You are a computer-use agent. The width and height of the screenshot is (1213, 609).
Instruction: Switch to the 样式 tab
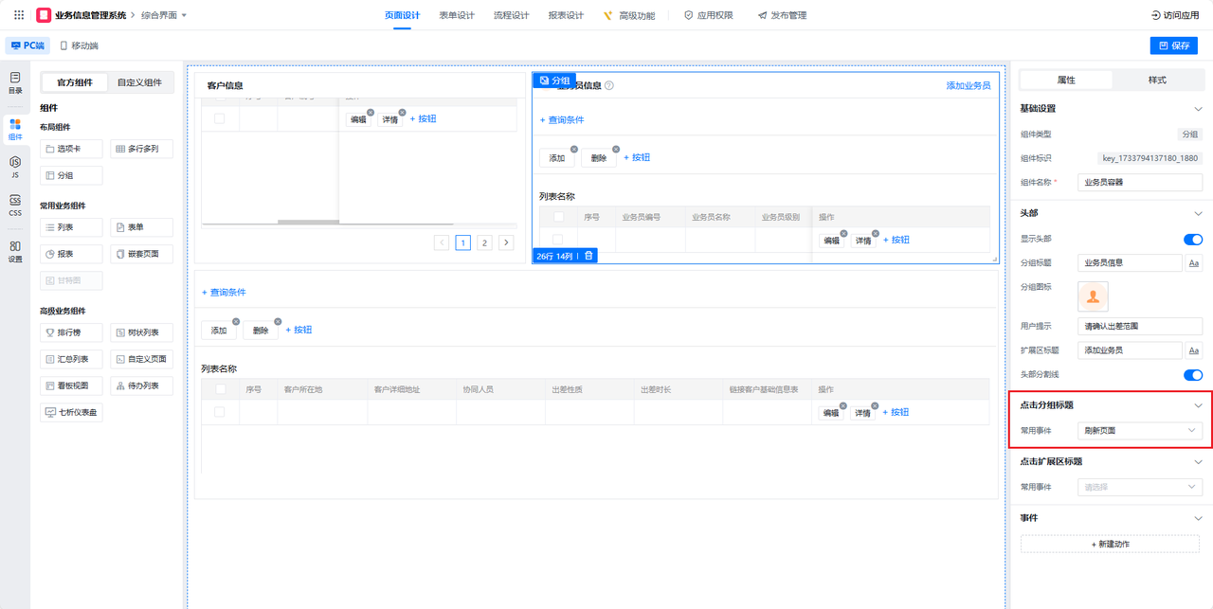(1156, 81)
